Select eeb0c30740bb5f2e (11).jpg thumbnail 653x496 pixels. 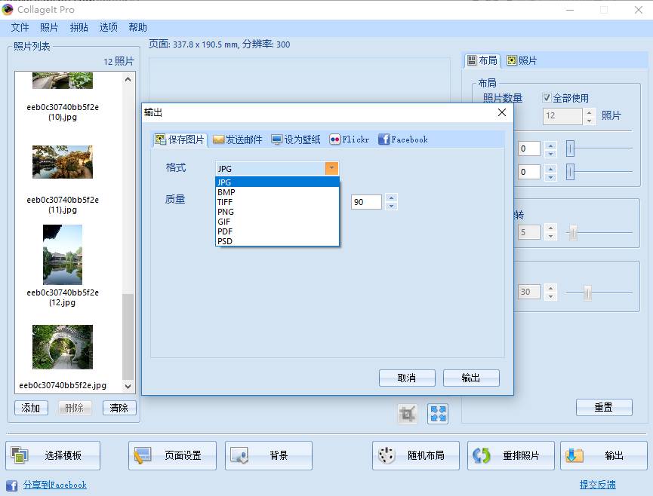(63, 162)
